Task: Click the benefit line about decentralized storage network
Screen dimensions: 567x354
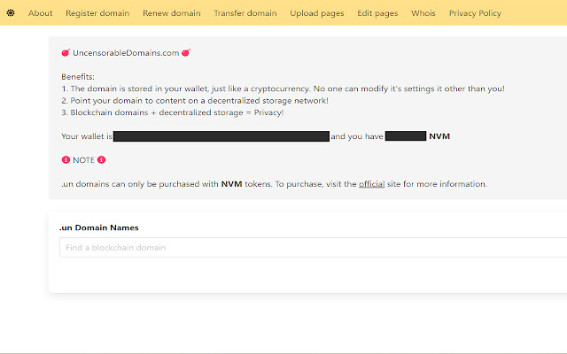Action: point(195,100)
